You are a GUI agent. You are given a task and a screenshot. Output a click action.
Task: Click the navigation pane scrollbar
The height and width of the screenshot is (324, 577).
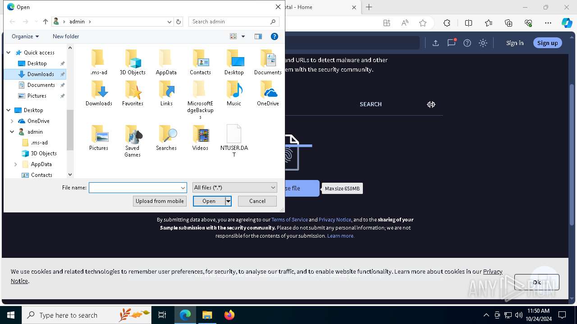point(70,130)
